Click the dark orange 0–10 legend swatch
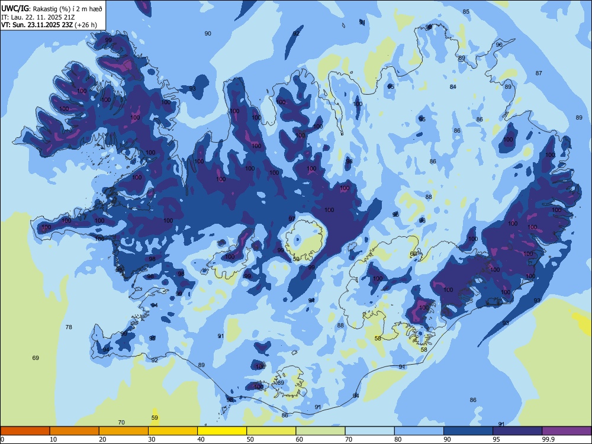This screenshot has width=592, height=444. click(25, 431)
